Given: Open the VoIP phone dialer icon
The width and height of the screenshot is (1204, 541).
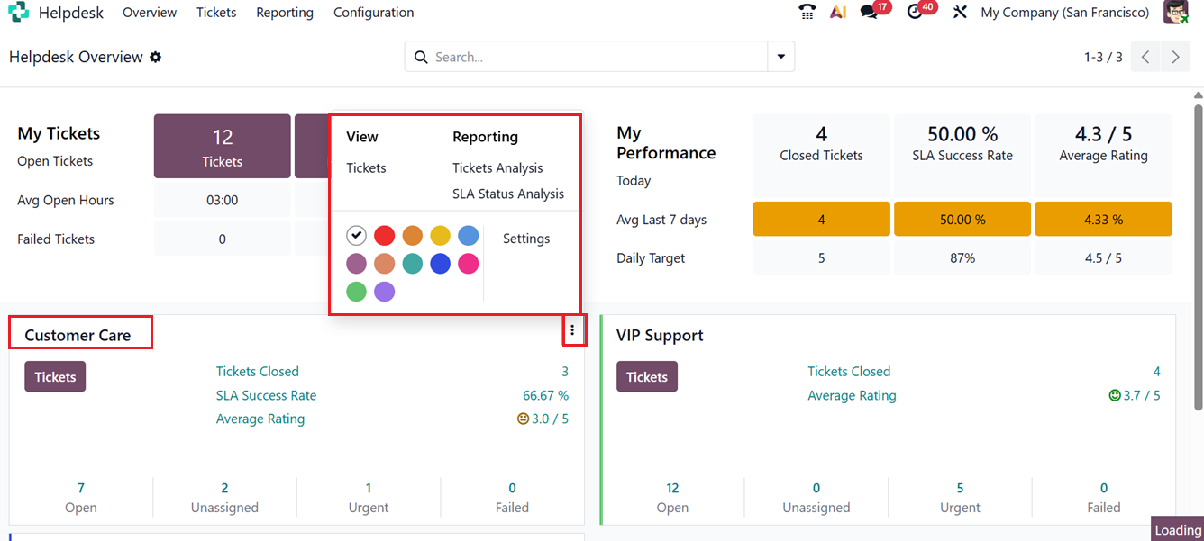Looking at the screenshot, I should 807,12.
